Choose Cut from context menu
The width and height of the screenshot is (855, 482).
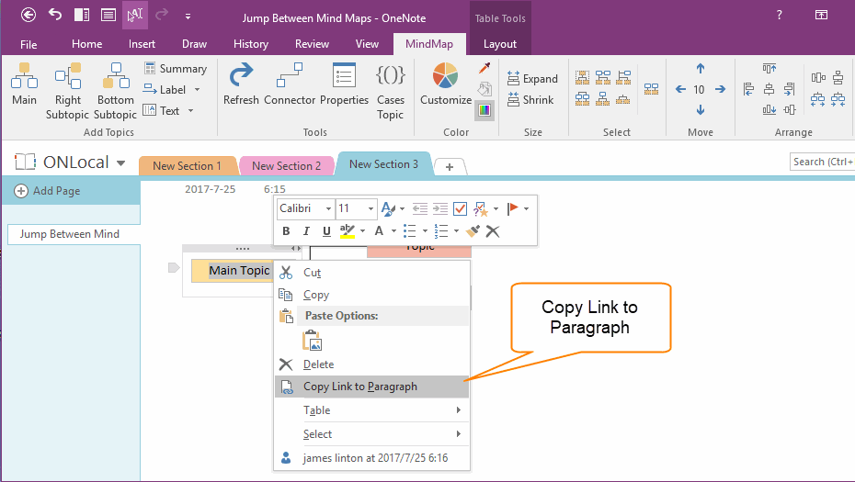[371, 273]
